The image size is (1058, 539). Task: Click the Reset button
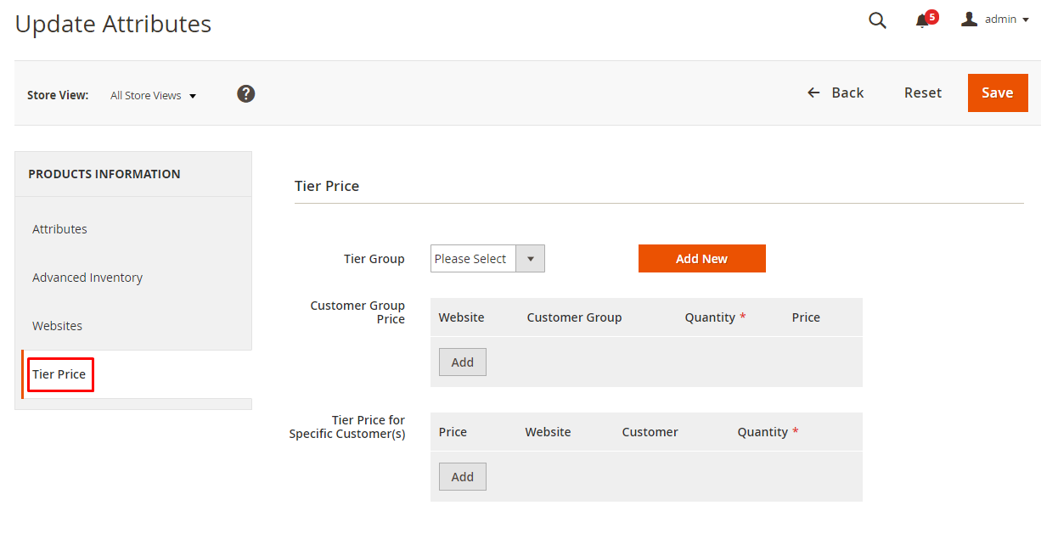pyautogui.click(x=922, y=93)
